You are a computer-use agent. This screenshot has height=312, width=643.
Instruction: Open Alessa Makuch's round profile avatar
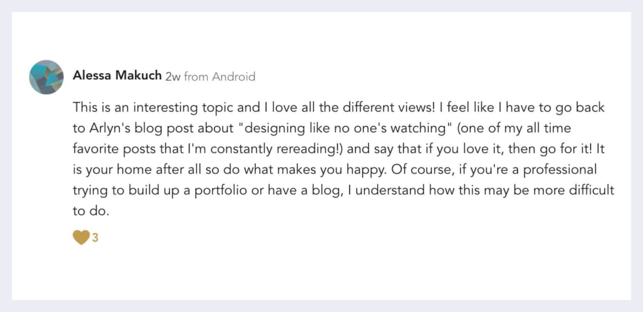click(46, 77)
